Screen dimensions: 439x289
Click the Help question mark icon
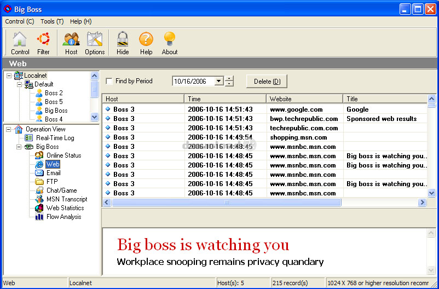(146, 43)
